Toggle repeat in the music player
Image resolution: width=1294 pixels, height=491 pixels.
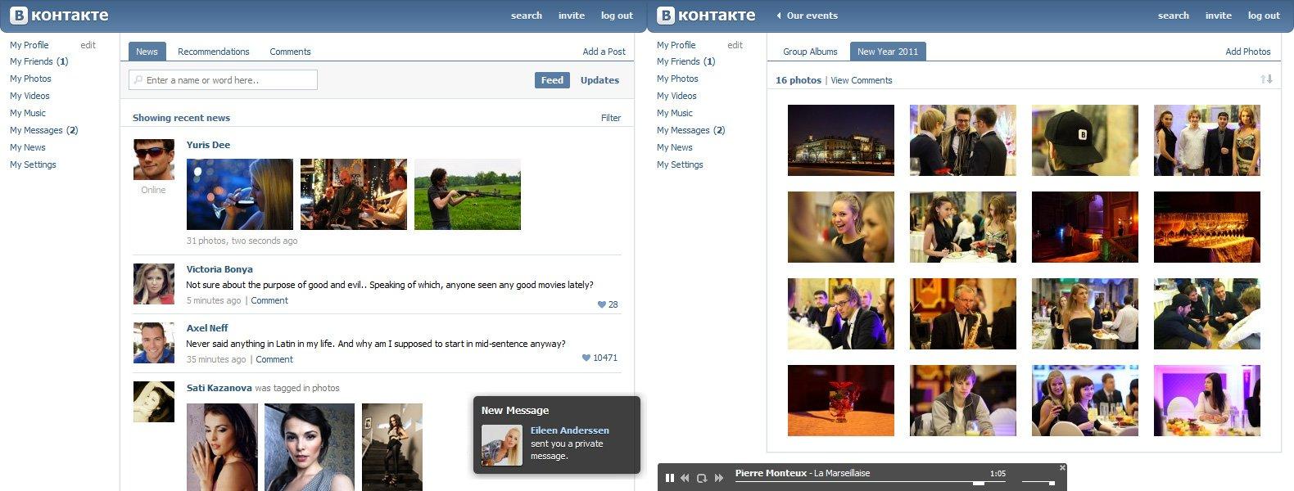[702, 478]
